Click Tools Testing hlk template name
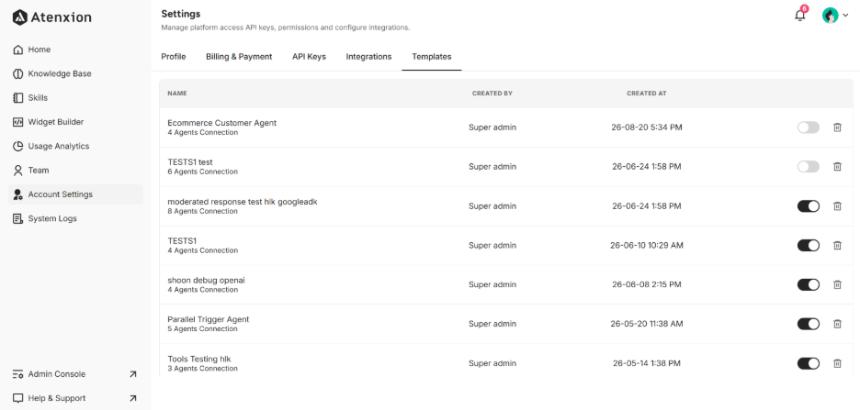860x410 pixels. pyautogui.click(x=199, y=359)
